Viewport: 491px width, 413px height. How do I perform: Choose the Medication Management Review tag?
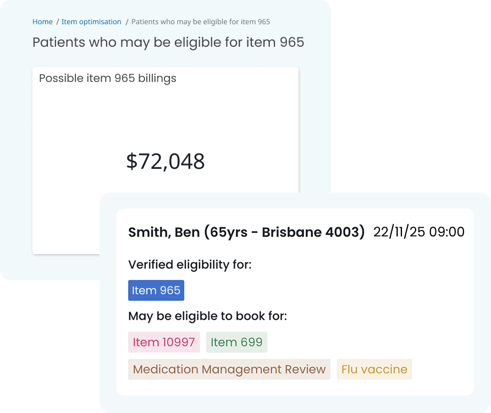click(229, 370)
